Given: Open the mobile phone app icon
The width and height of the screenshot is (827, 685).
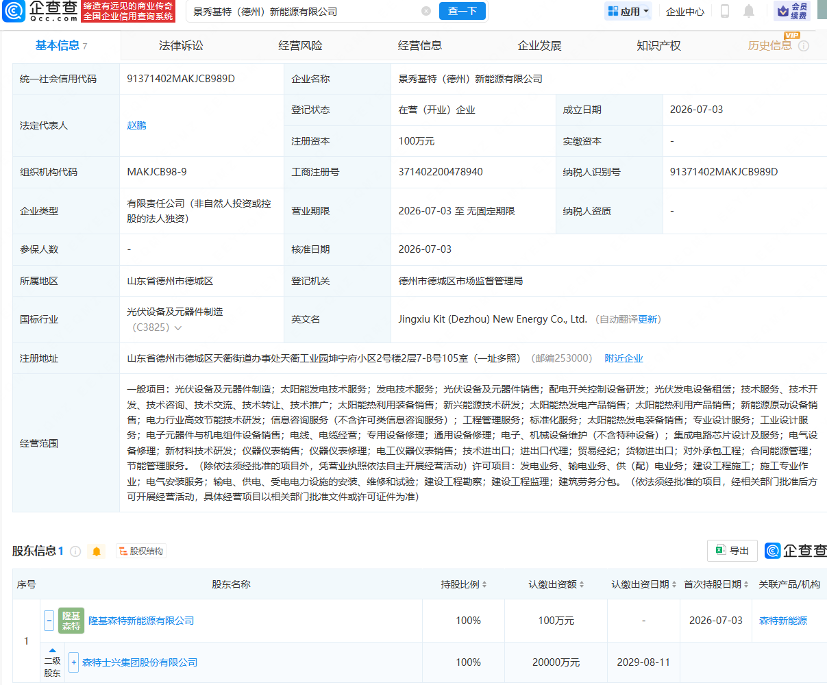Looking at the screenshot, I should (725, 11).
